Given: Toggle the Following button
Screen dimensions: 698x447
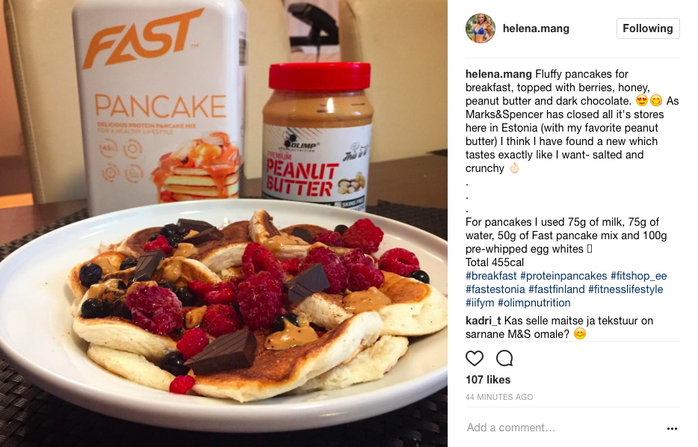Looking at the screenshot, I should tap(648, 28).
